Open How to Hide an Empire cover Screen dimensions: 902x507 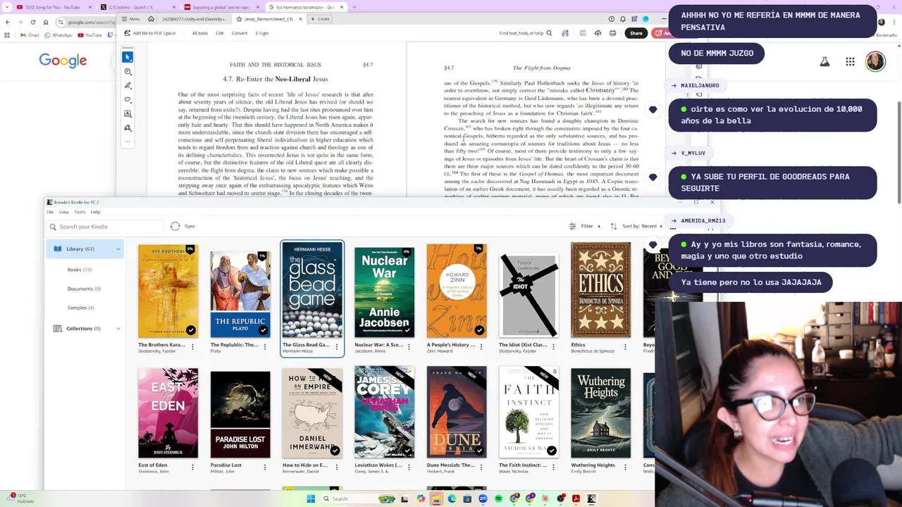pos(312,413)
